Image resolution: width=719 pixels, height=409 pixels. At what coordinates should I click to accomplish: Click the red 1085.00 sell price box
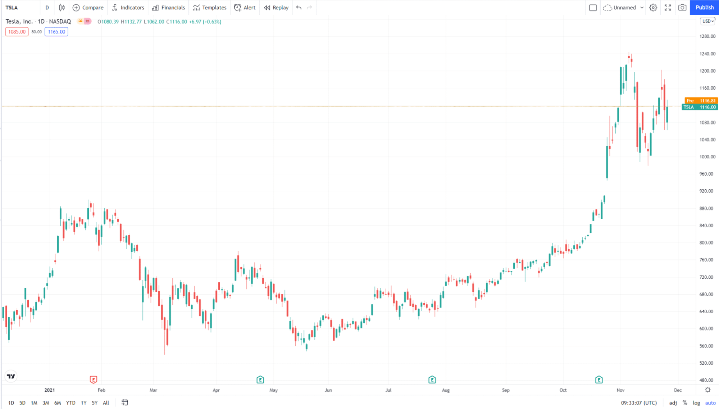point(17,32)
